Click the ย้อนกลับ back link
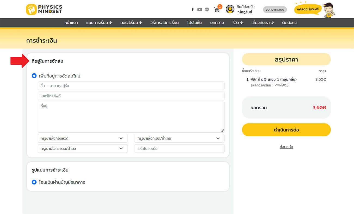The image size is (354, 214). click(286, 147)
